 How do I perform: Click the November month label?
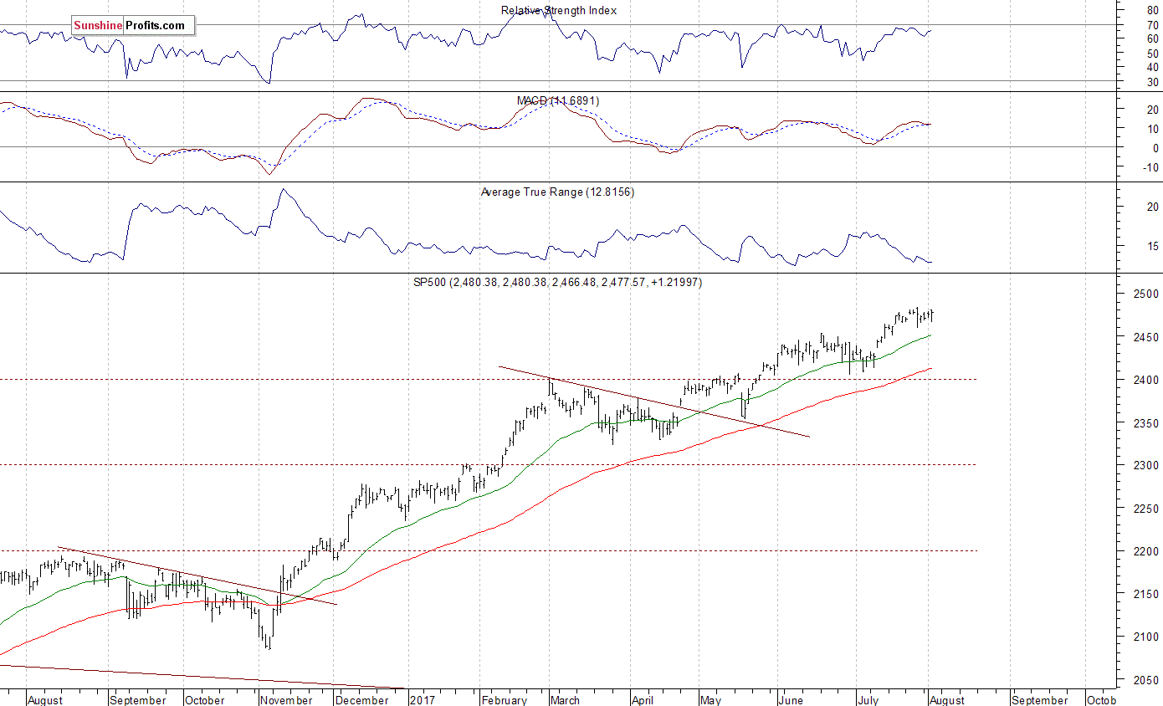point(286,700)
